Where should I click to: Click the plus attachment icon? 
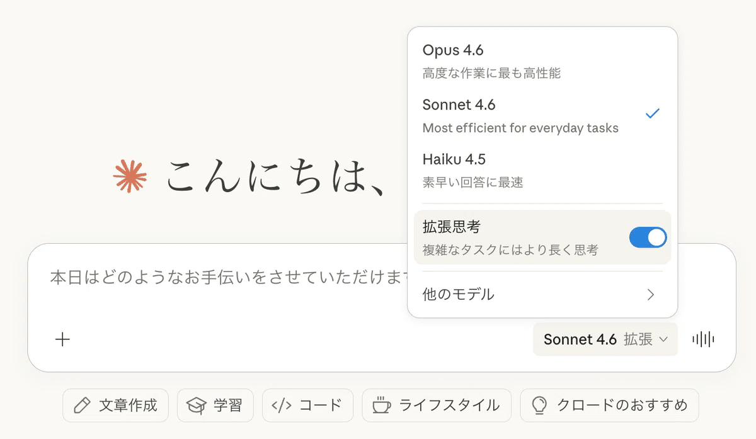pyautogui.click(x=62, y=339)
